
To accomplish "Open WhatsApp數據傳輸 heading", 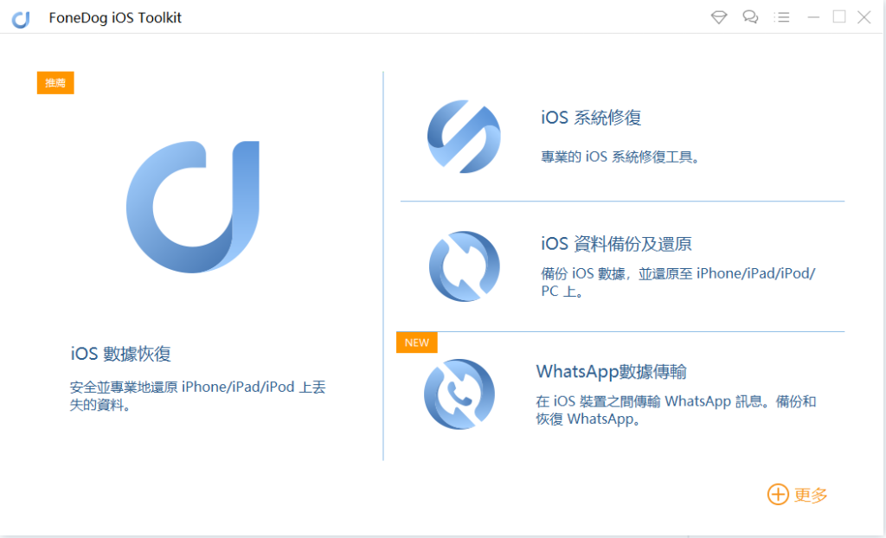I will (612, 371).
